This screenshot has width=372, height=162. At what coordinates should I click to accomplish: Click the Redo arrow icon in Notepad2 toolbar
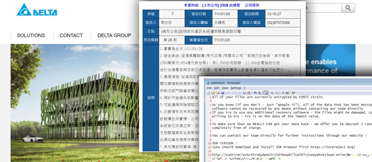point(233,93)
